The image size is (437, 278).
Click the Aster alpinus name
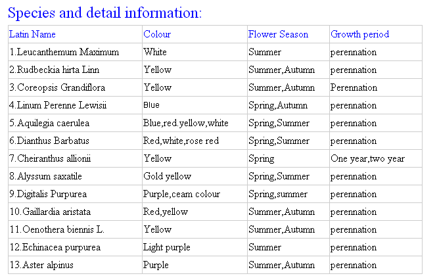[x=41, y=265]
